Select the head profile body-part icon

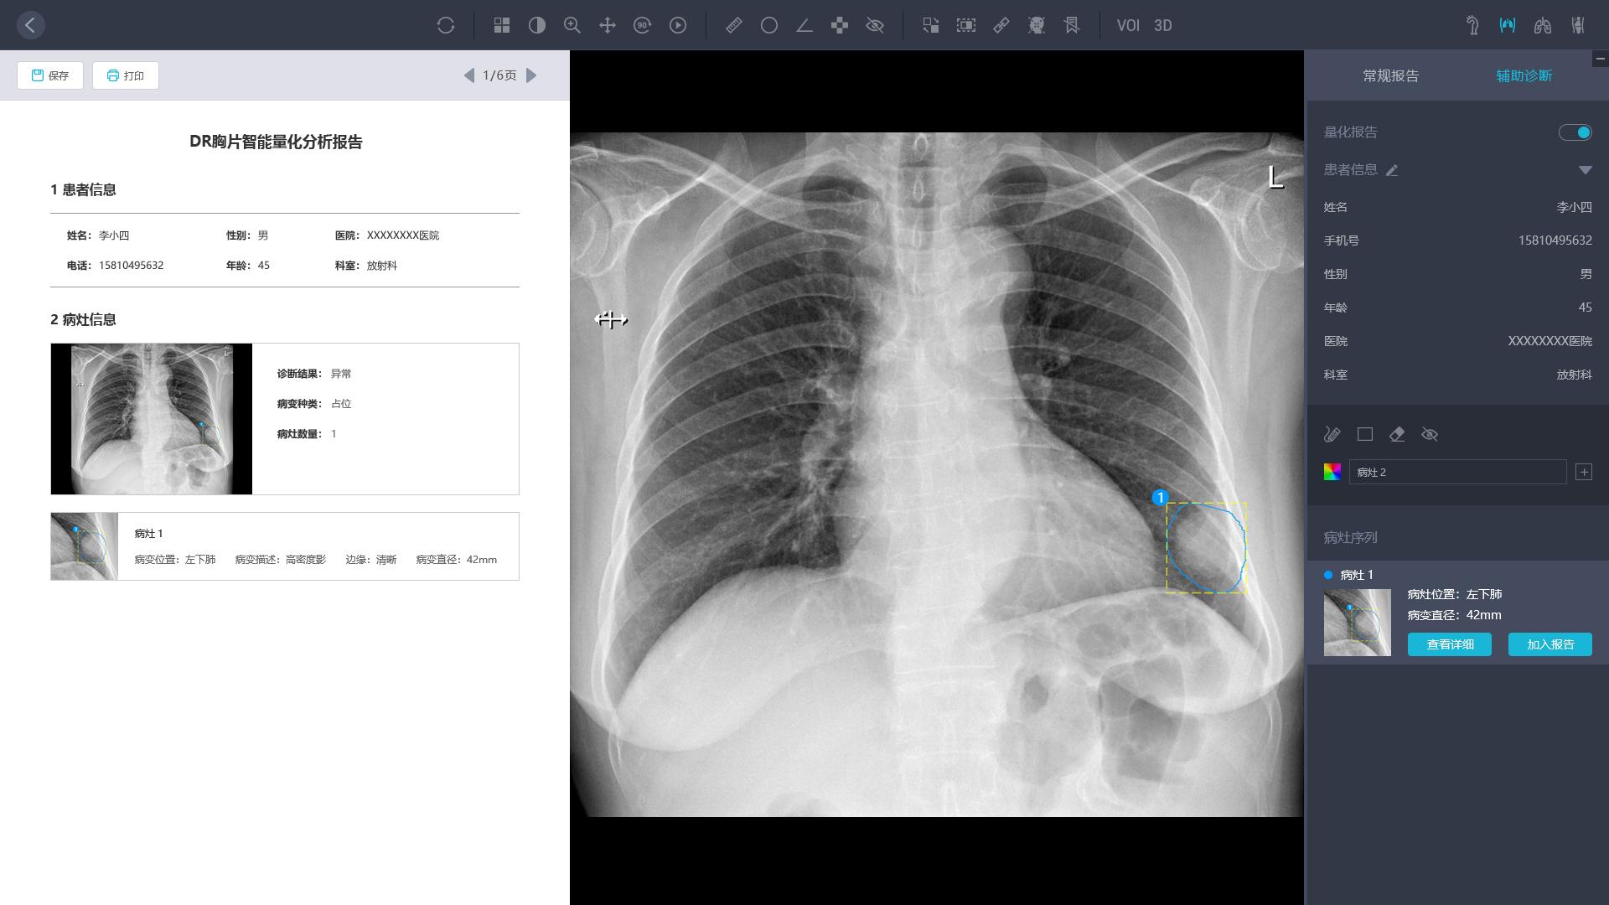click(1472, 25)
